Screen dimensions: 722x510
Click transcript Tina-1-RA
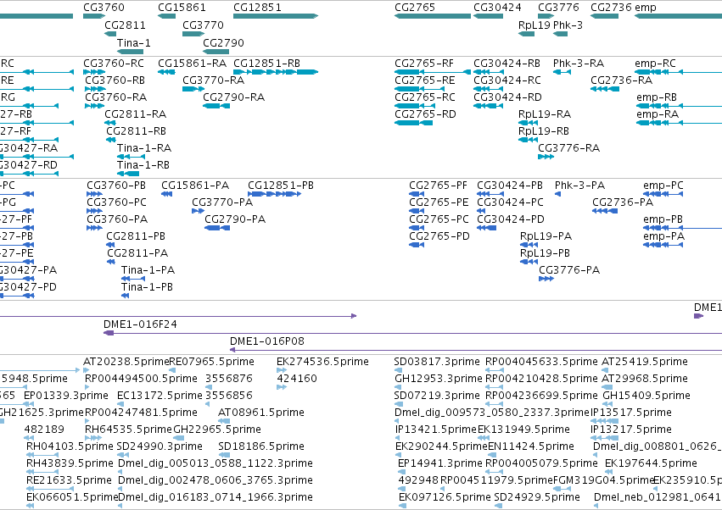click(143, 148)
